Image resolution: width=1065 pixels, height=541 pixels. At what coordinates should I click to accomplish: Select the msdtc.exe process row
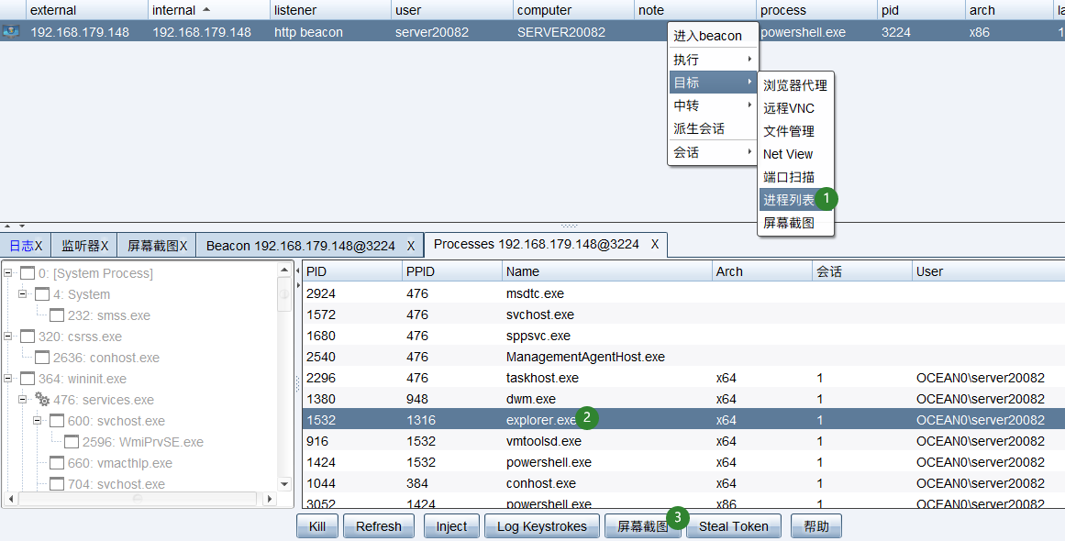(x=683, y=293)
